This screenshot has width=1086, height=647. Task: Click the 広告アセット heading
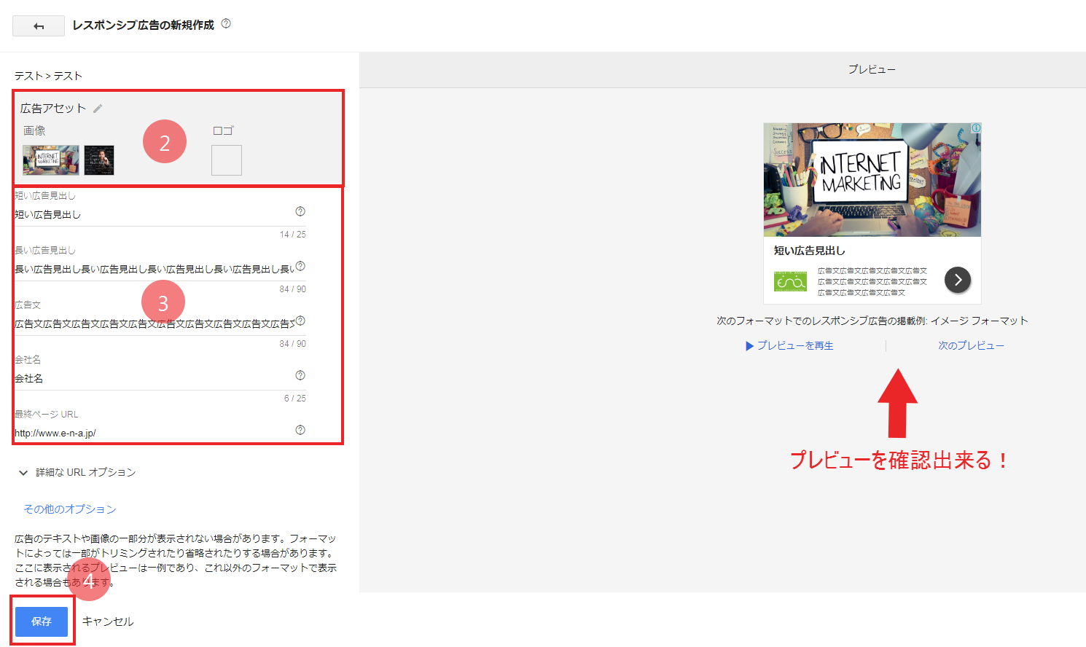coord(53,109)
